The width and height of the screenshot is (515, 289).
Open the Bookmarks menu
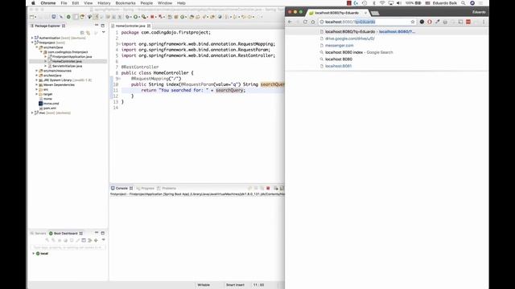coord(126,3)
